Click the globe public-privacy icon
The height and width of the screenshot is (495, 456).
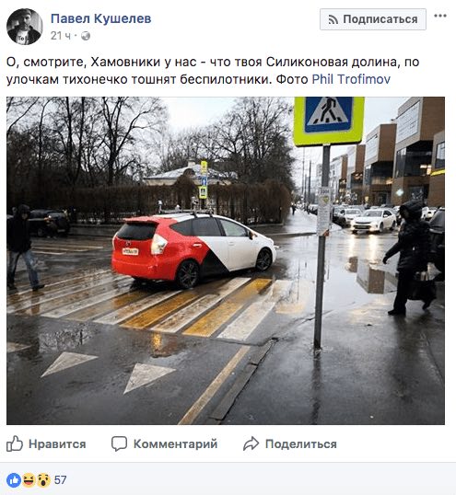tap(86, 36)
